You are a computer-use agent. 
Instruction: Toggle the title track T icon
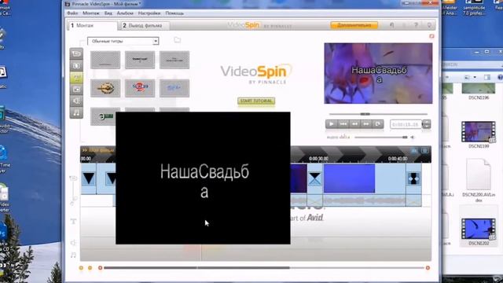pos(73,222)
